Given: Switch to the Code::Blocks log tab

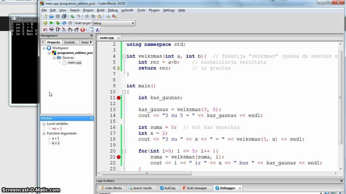Looking at the screenshot, I should click(111, 188).
